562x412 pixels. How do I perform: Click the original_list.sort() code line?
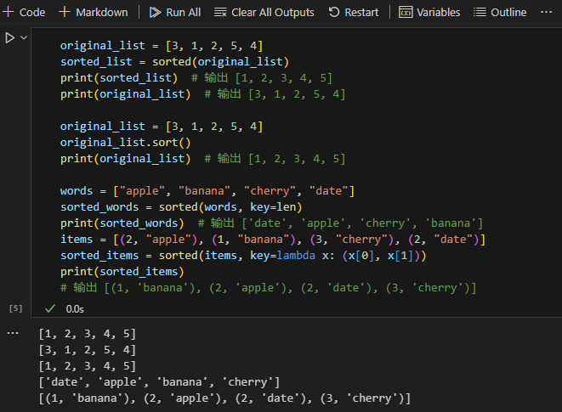coord(125,142)
